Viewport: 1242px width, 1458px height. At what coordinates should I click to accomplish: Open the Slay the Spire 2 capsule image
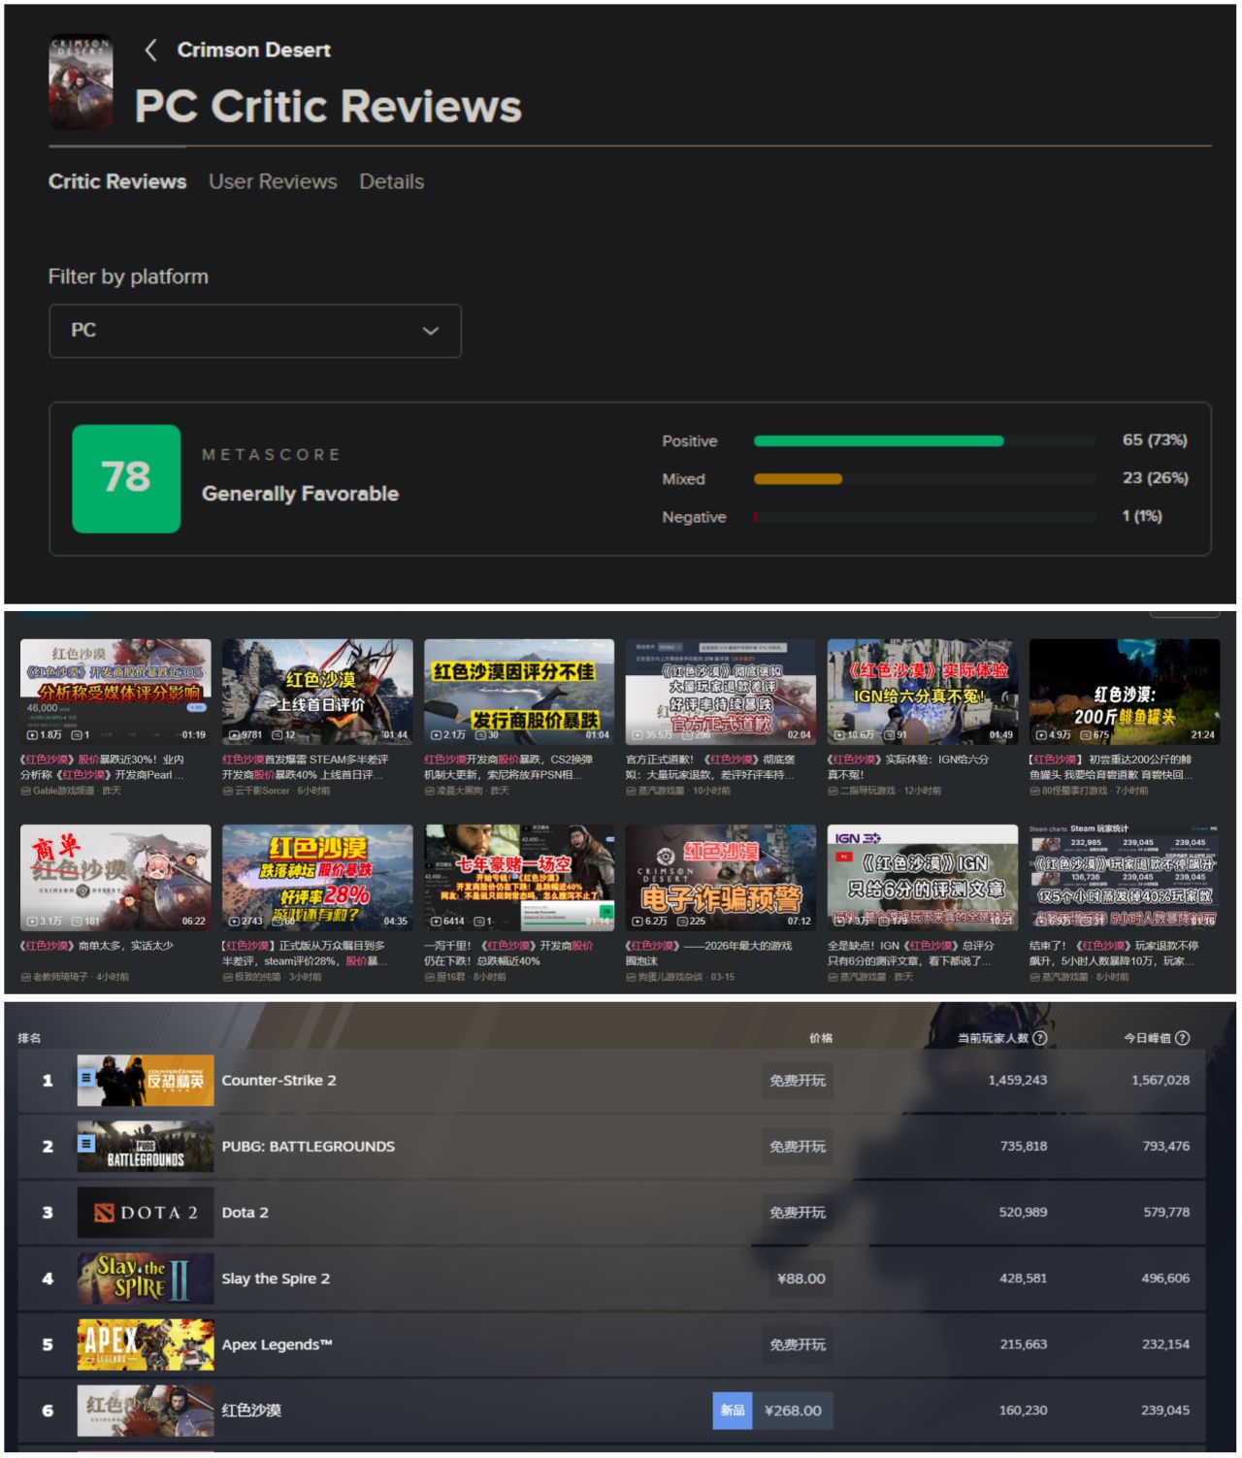point(146,1279)
